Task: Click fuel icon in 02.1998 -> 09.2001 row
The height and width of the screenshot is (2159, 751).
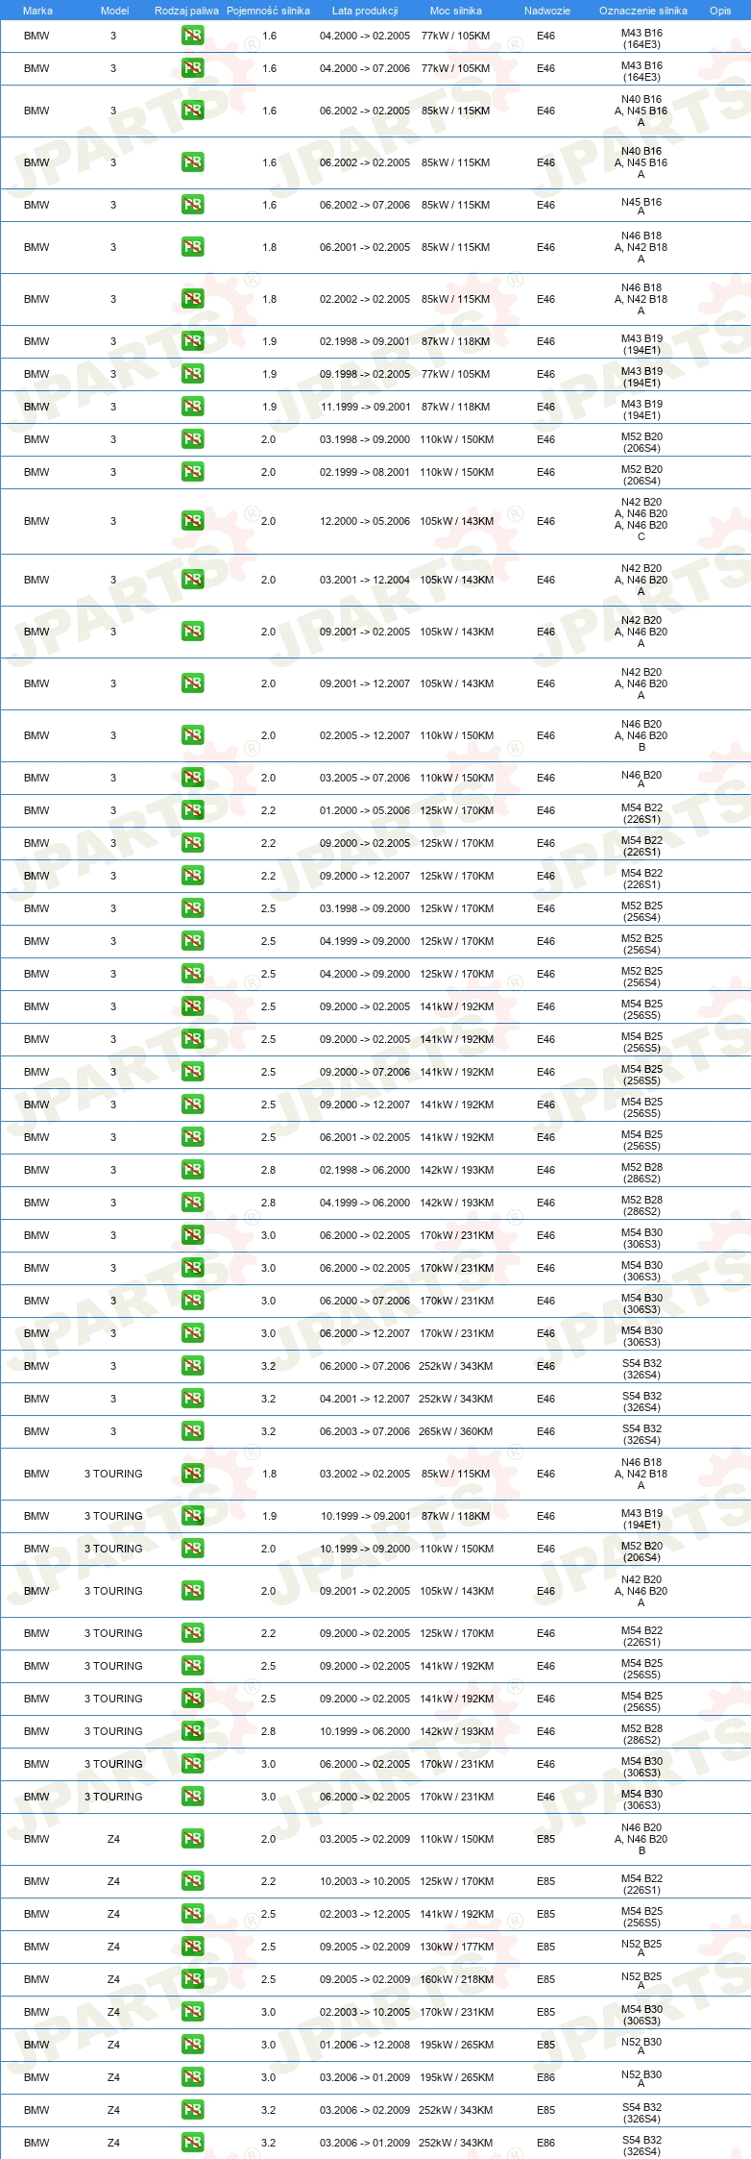Action: tap(192, 341)
